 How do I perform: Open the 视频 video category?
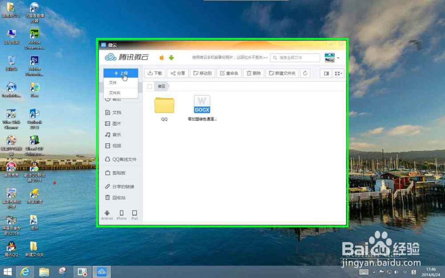117,146
